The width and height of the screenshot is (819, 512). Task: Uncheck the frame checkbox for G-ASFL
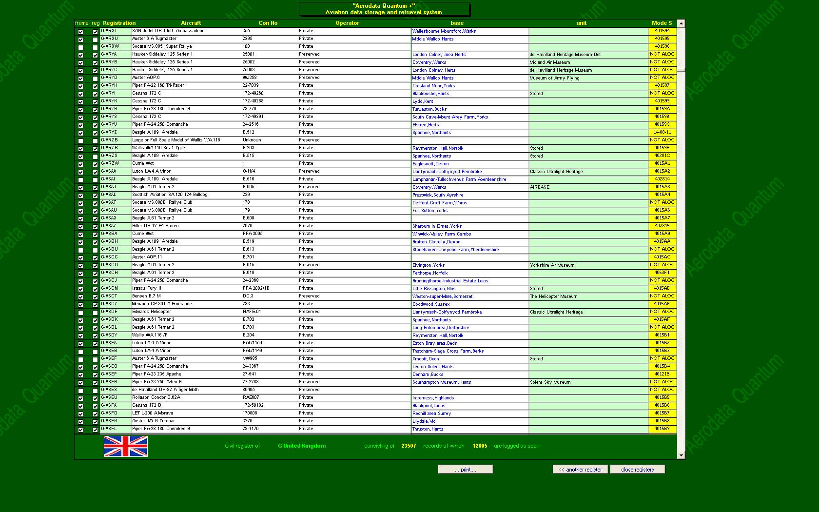80,430
